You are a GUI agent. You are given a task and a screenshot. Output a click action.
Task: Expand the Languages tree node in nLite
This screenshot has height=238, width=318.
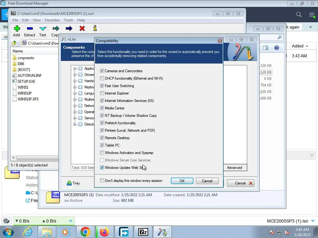75,93
